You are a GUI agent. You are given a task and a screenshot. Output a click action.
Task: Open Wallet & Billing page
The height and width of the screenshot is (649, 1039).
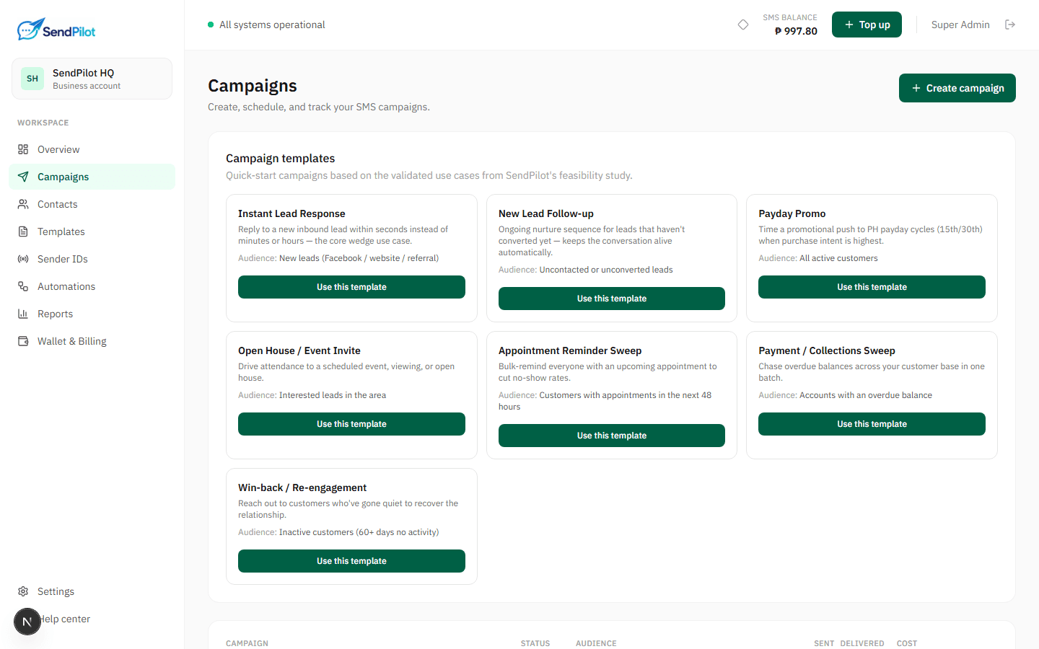(92, 341)
